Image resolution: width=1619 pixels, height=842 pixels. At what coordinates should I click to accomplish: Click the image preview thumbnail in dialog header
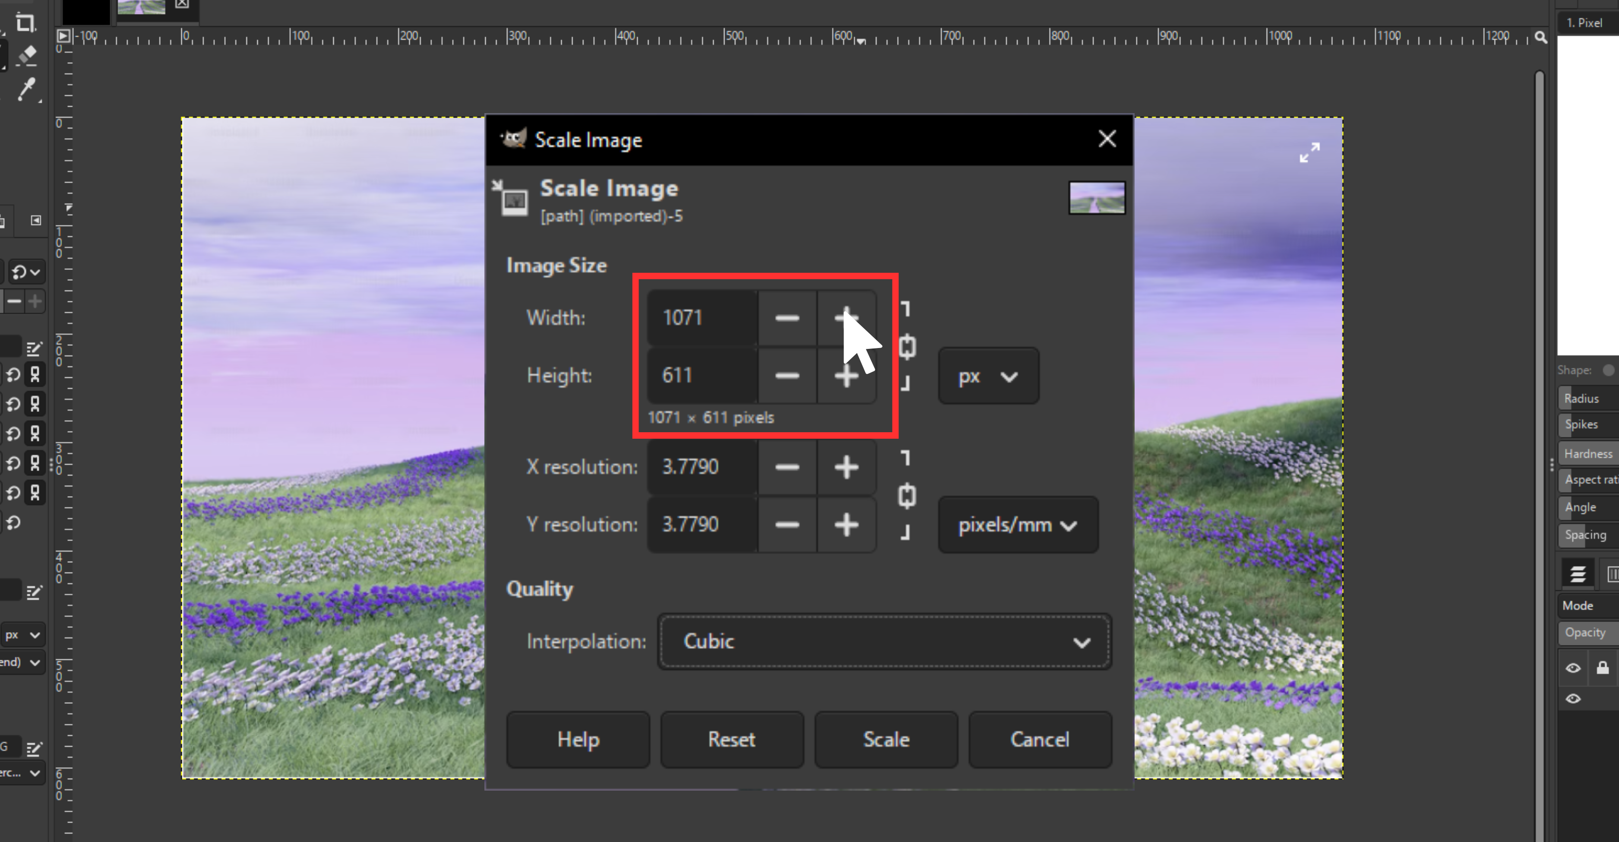(x=1097, y=198)
